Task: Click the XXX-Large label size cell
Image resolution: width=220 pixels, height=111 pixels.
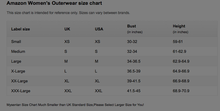Action: coord(21,91)
